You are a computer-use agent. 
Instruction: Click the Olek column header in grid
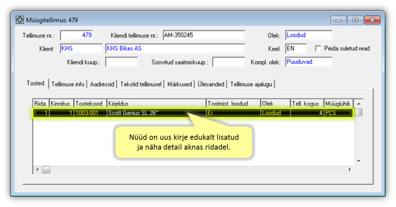tap(275, 103)
